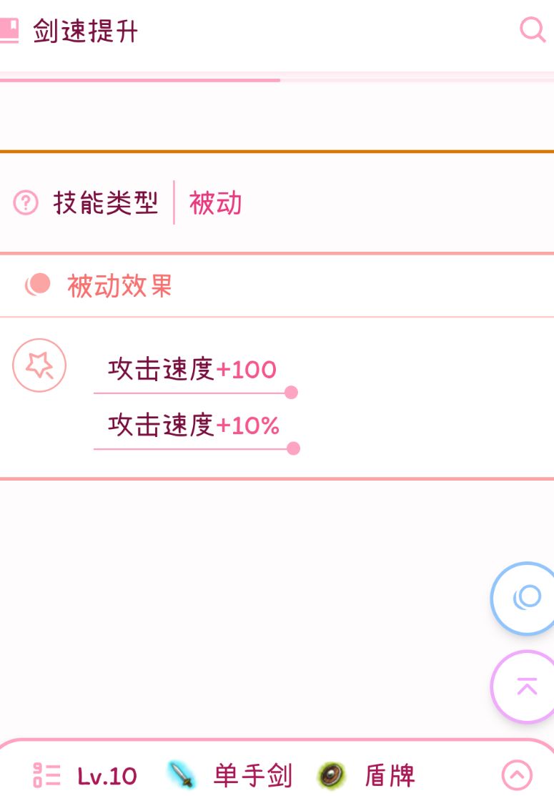Click the question mark beside 技能类型

(26, 203)
